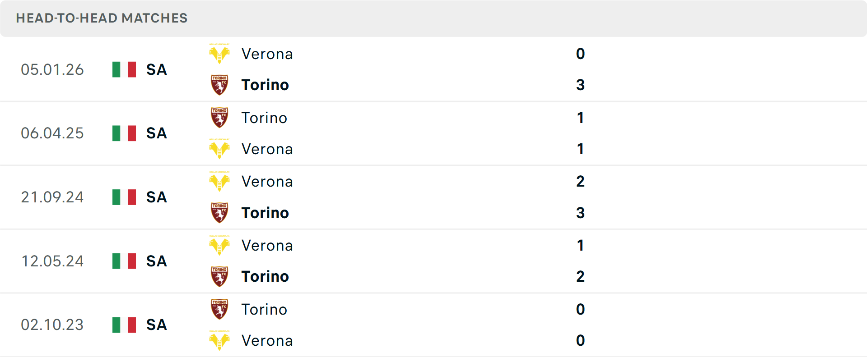Open the SA competition label for the 06.04.25 match
The image size is (867, 357).
pos(156,133)
